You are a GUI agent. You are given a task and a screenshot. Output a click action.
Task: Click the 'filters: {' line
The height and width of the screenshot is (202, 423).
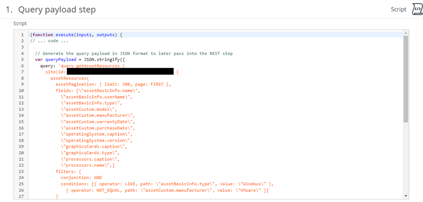tap(68, 171)
